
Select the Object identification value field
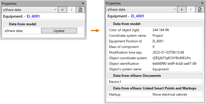174,64
